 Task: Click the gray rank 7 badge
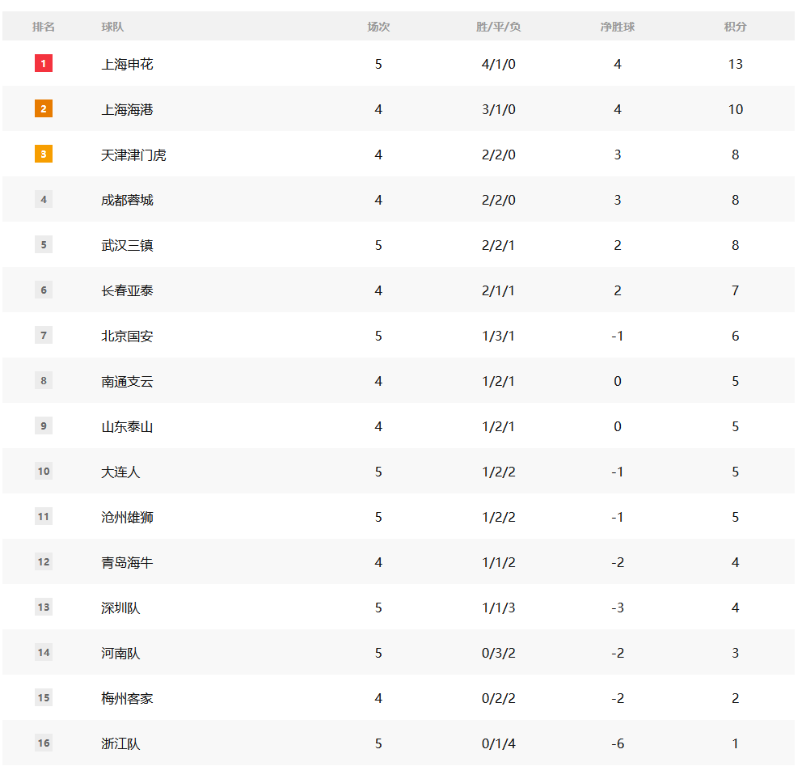click(44, 335)
